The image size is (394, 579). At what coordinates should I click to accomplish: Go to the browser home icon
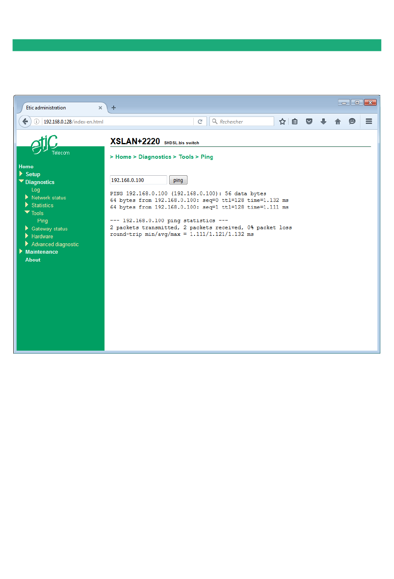pyautogui.click(x=338, y=121)
